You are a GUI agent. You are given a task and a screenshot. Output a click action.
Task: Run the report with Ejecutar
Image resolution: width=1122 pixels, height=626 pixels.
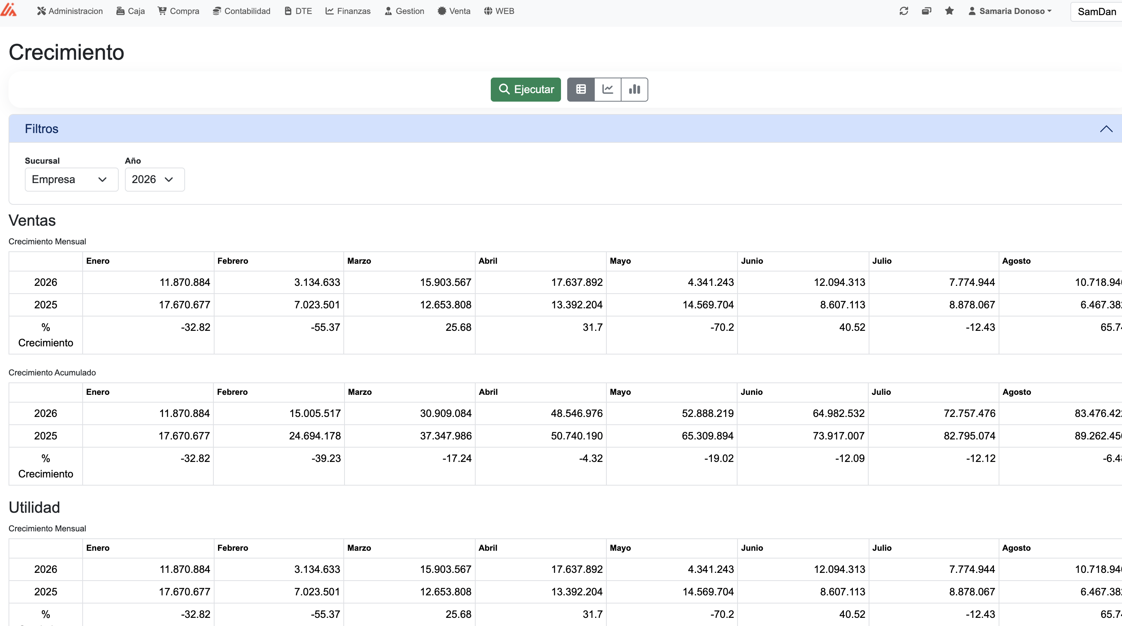point(526,89)
